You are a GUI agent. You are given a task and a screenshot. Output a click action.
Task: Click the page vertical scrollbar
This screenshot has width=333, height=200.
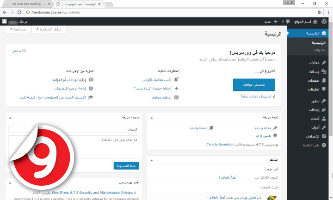331,79
